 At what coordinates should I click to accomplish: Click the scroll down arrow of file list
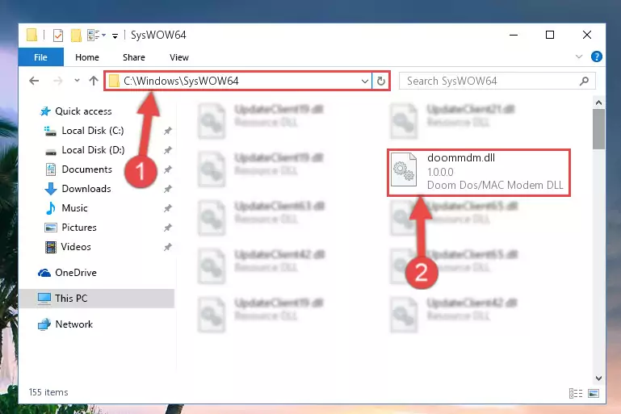599,378
